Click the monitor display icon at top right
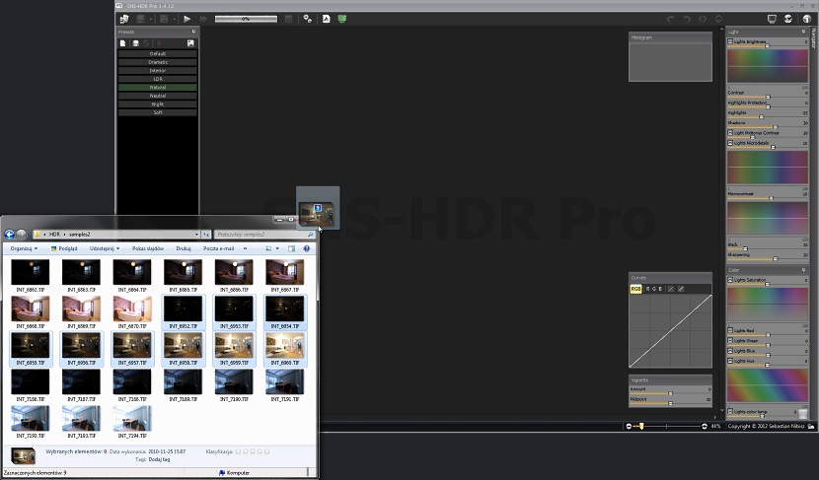Viewport: 819px width, 480px height. (772, 19)
